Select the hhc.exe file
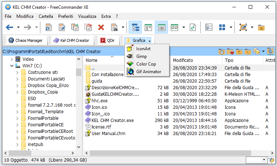This screenshot has width=277, height=166. click(x=100, y=101)
